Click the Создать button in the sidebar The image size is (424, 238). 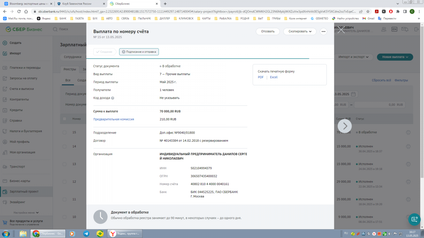click(13, 43)
